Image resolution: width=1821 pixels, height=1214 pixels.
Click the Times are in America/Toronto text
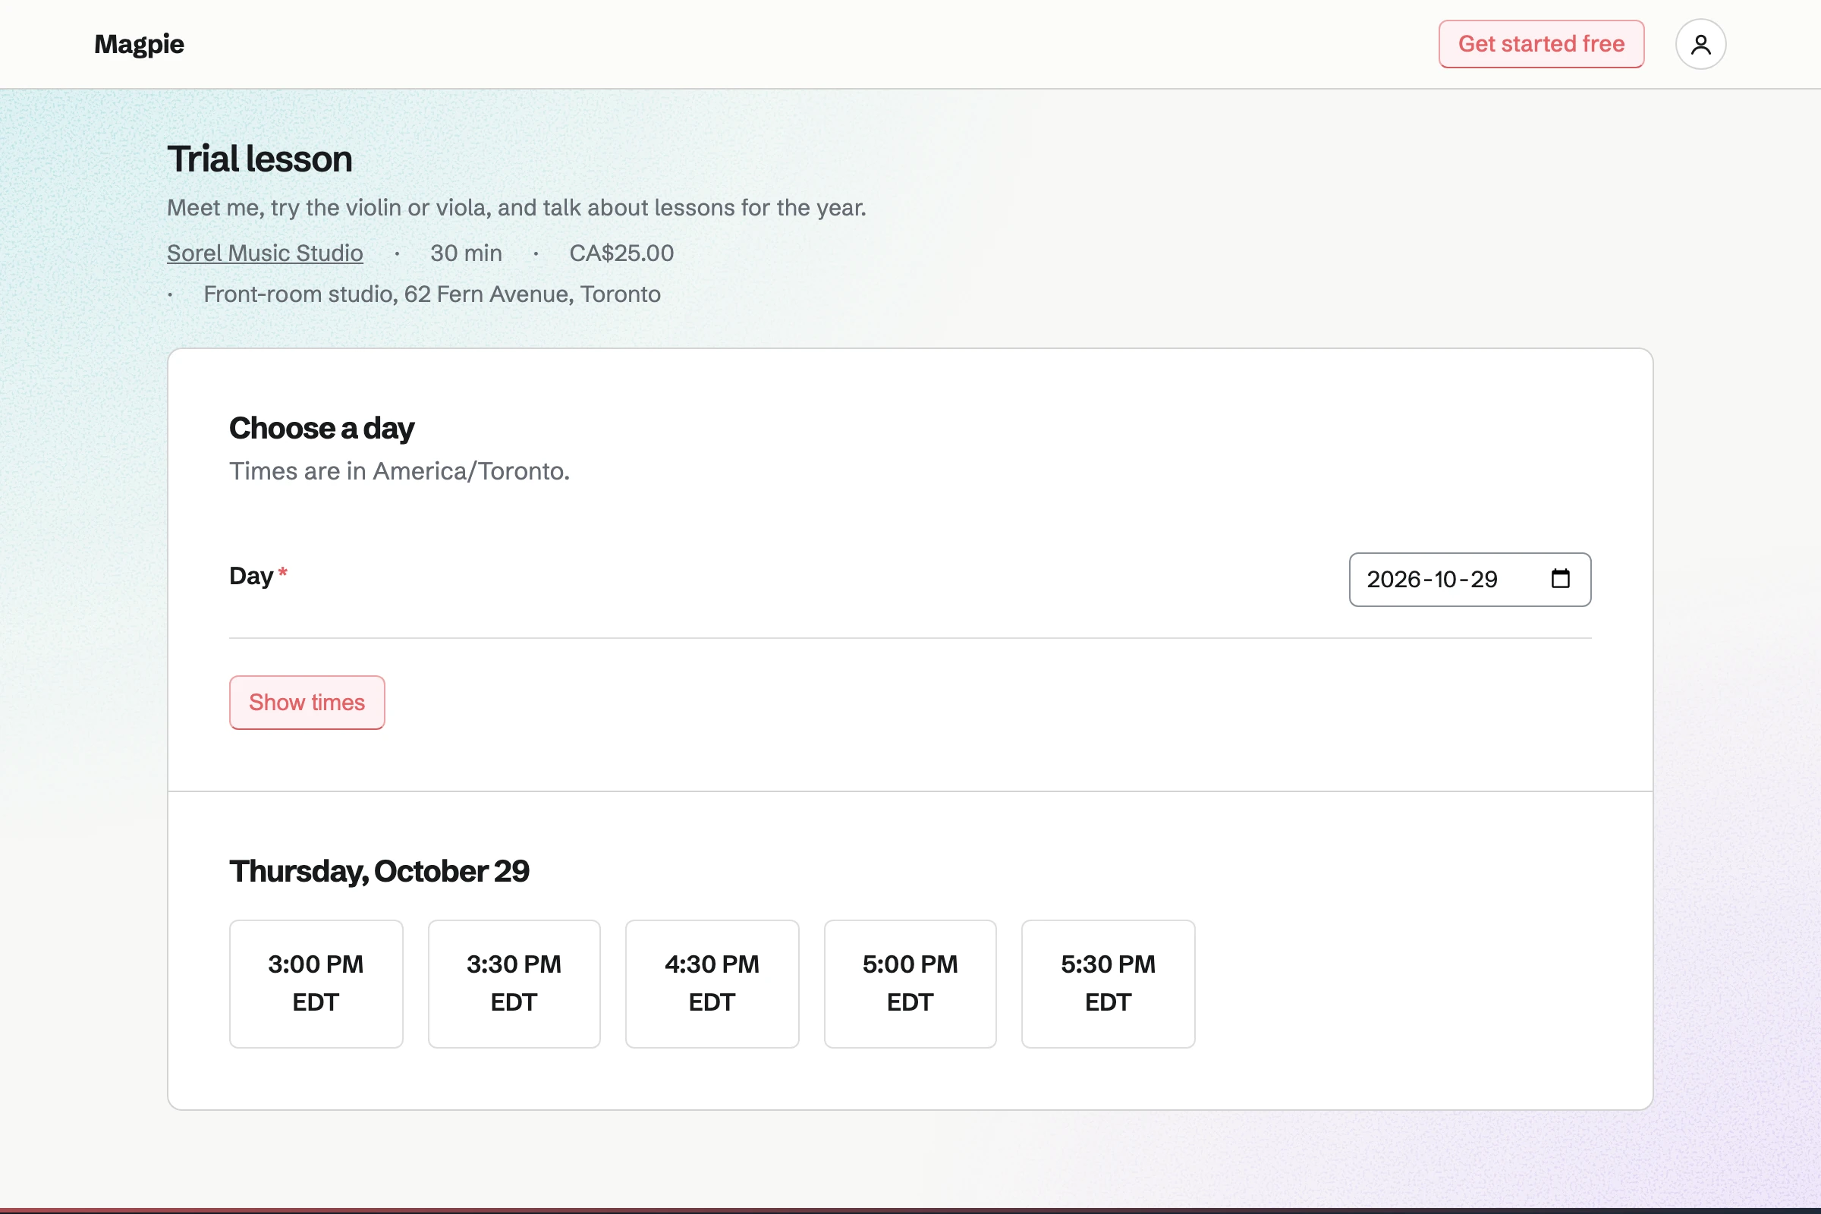pos(400,470)
